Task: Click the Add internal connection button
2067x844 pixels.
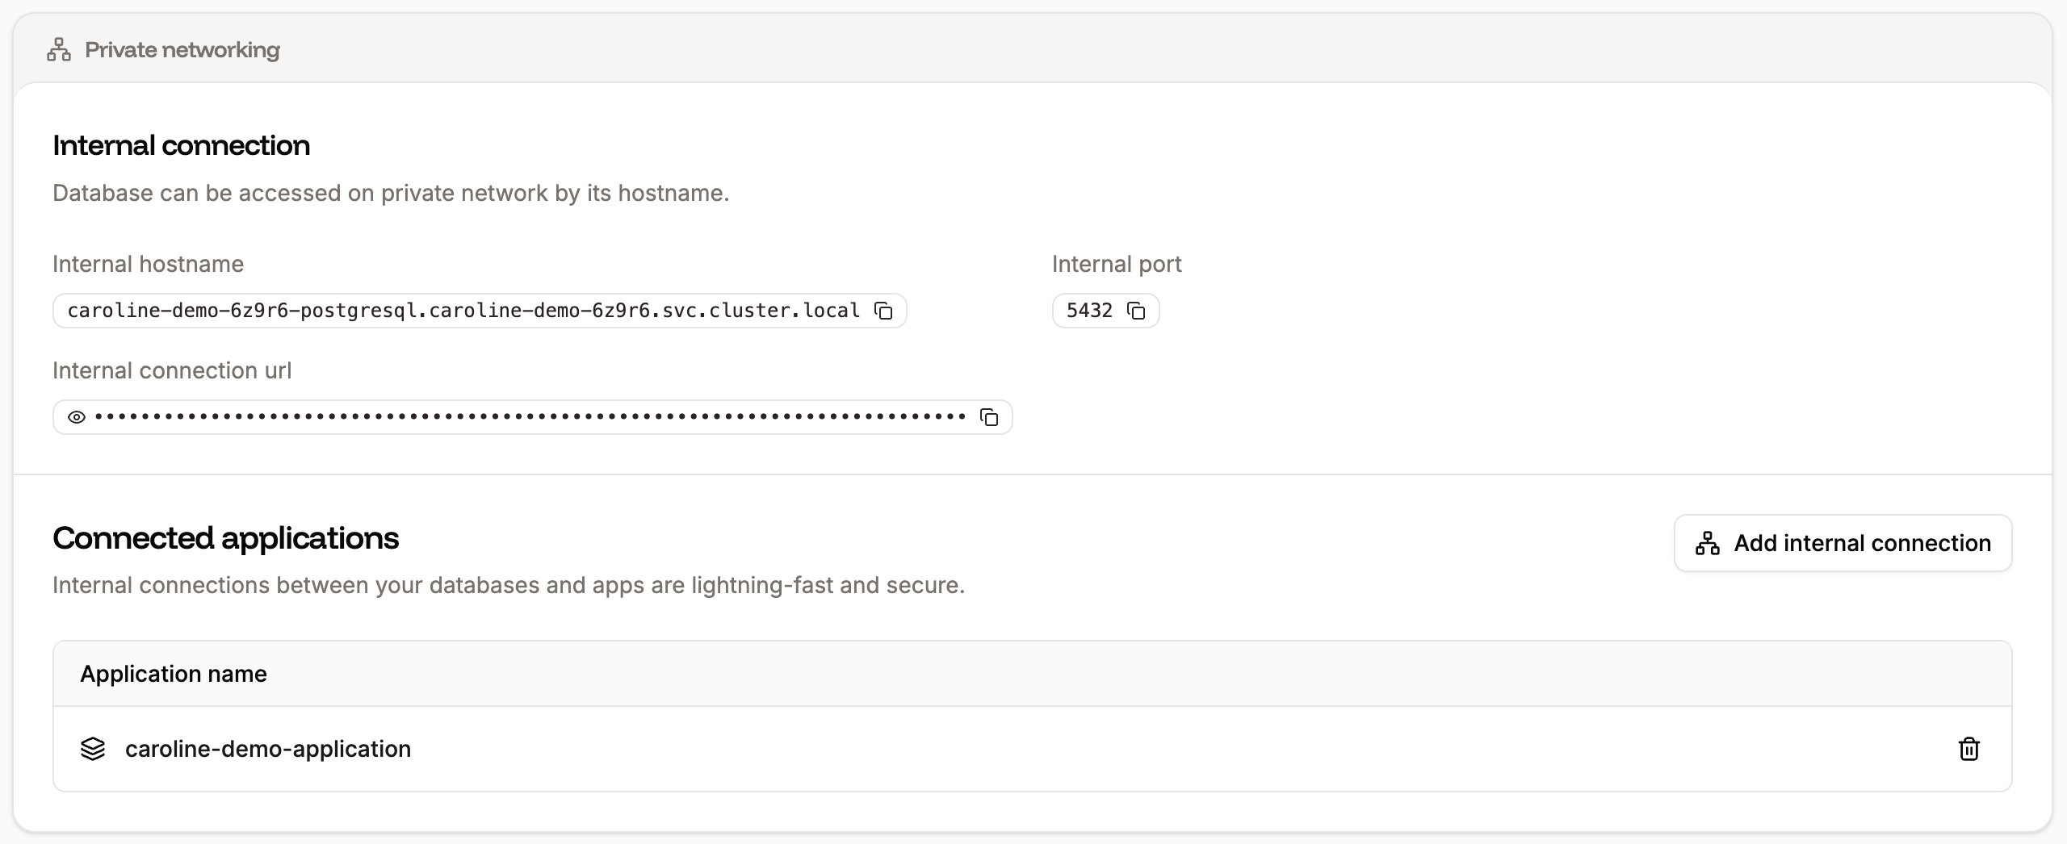Action: tap(1843, 543)
